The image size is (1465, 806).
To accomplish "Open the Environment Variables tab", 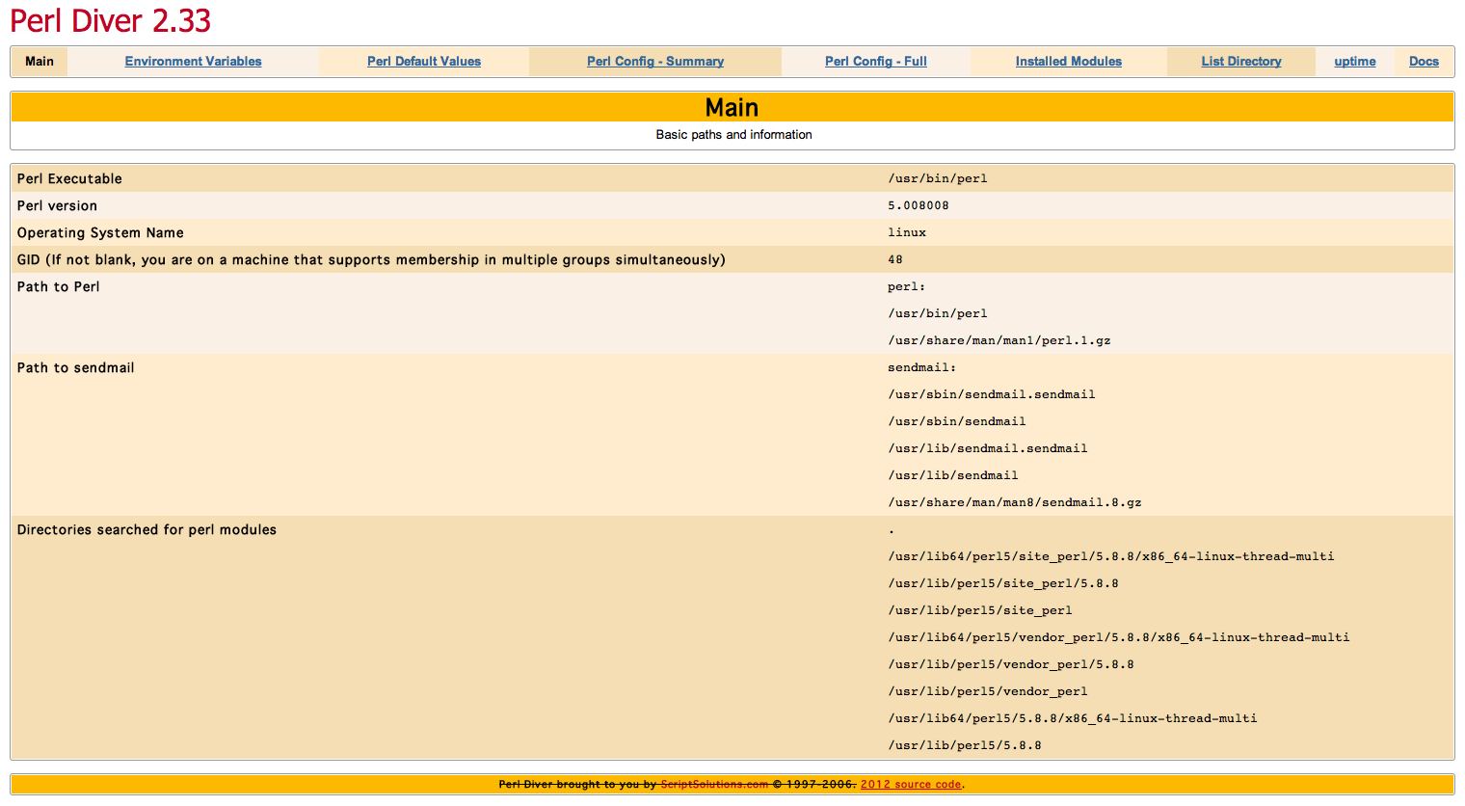I will (193, 62).
